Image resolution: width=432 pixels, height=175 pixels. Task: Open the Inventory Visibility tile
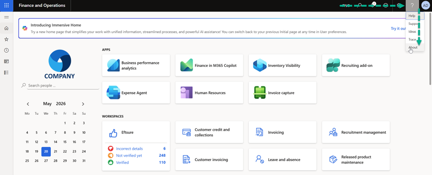[x=282, y=65]
